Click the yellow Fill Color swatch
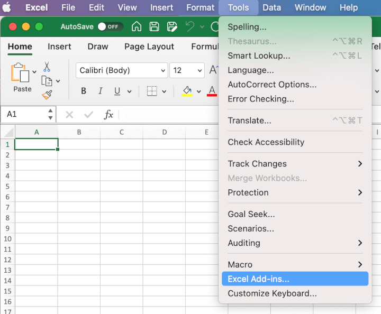The width and height of the screenshot is (381, 314). click(187, 91)
